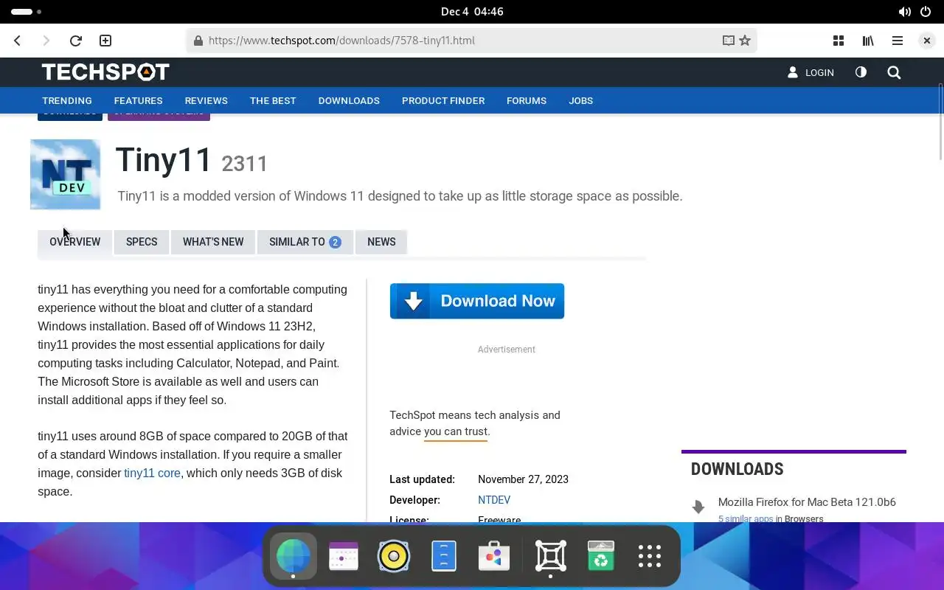944x590 pixels.
Task: Open the screenshot tool dock icon
Action: click(551, 556)
